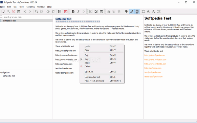Go forward in note history arrow

pyautogui.click(x=30, y=12)
